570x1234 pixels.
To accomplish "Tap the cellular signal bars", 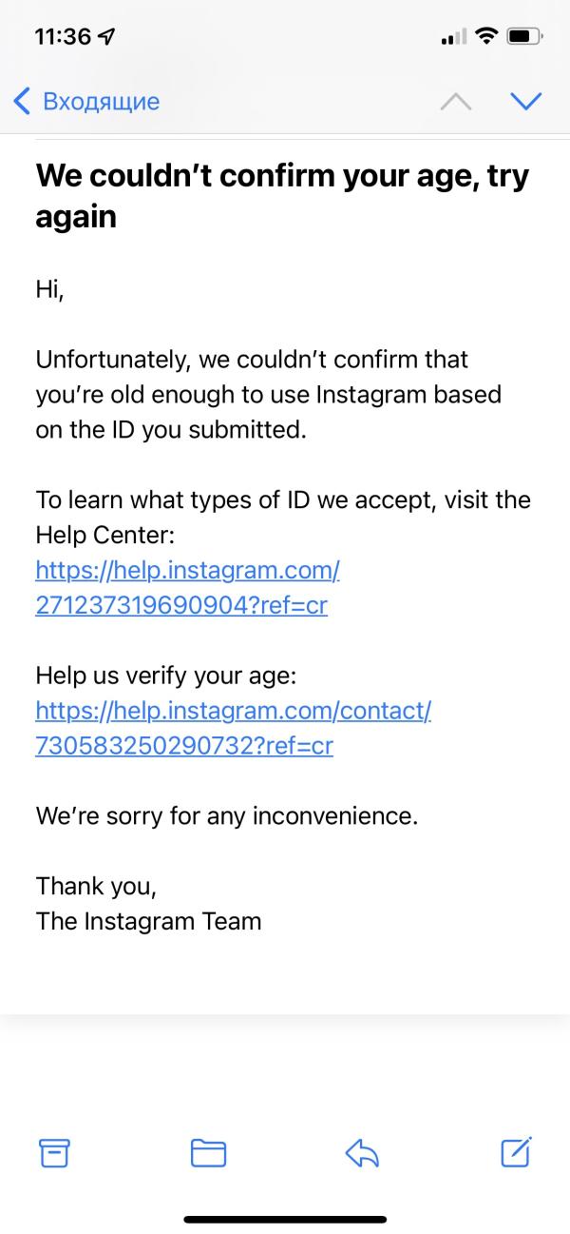I will tap(455, 37).
